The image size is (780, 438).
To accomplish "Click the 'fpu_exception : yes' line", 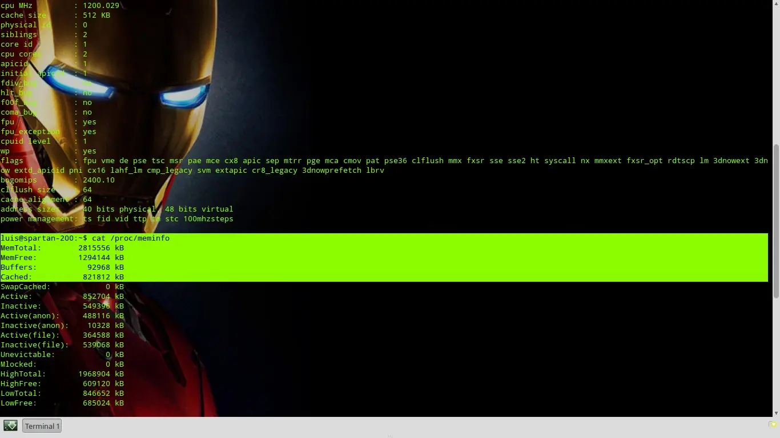I will tap(49, 132).
